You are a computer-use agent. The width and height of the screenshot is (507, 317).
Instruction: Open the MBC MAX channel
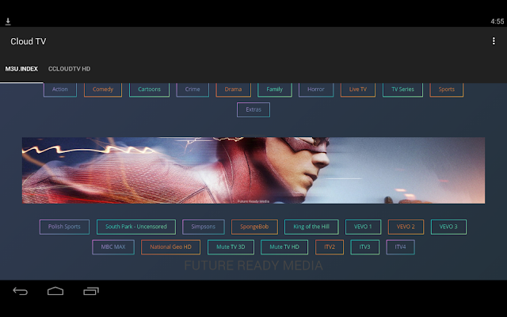113,247
